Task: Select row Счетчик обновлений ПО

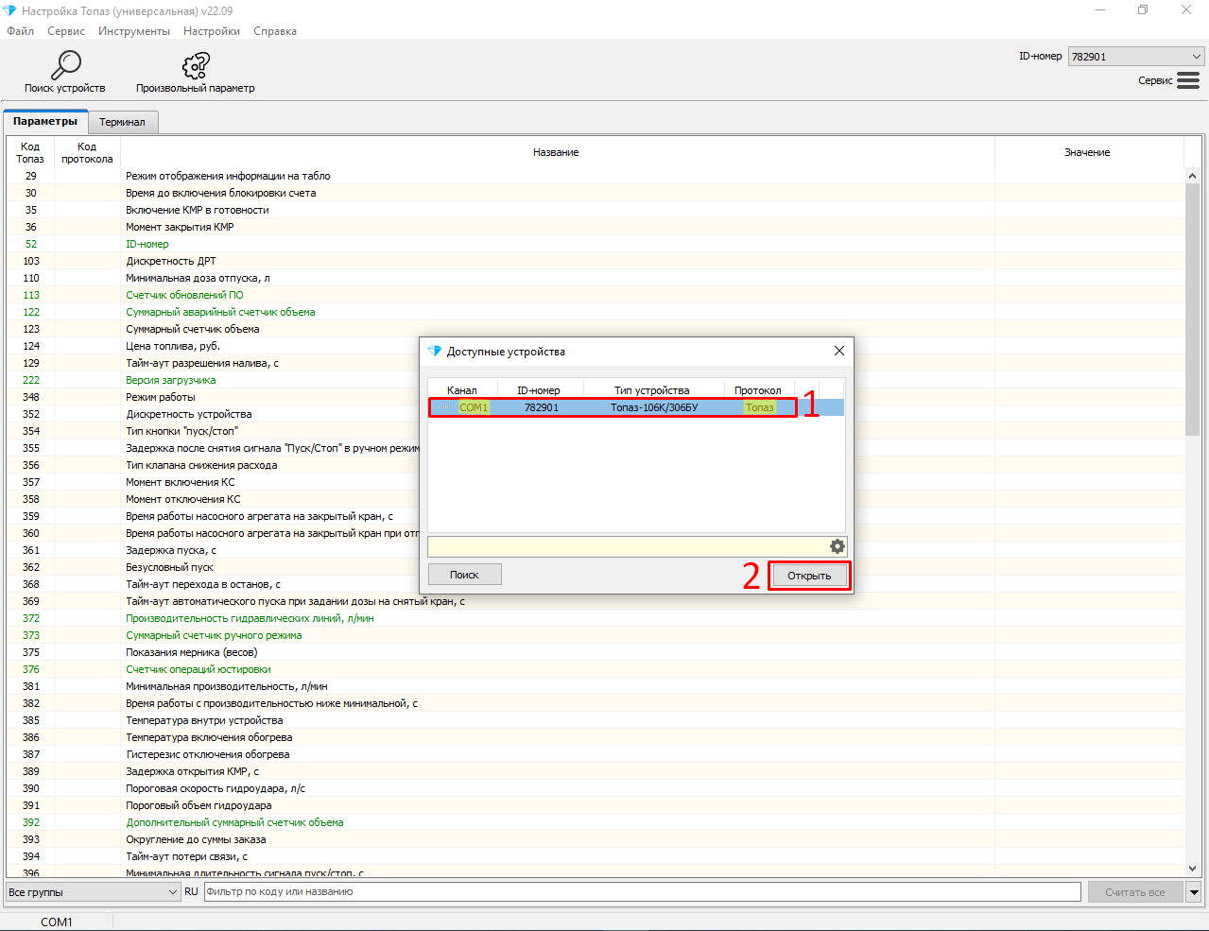Action: (596, 295)
